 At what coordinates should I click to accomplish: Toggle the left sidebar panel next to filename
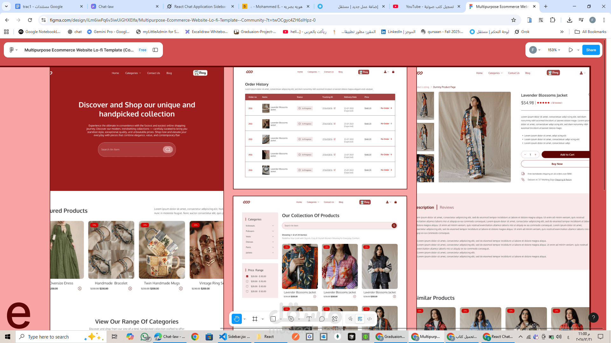tap(155, 50)
